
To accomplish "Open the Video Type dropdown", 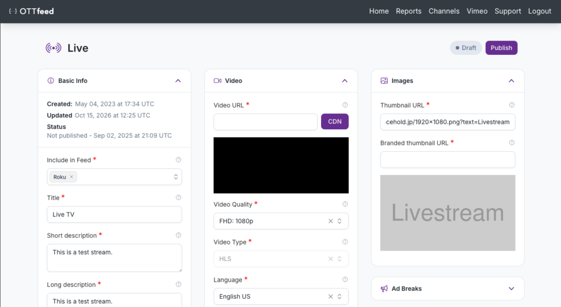I will coord(340,259).
